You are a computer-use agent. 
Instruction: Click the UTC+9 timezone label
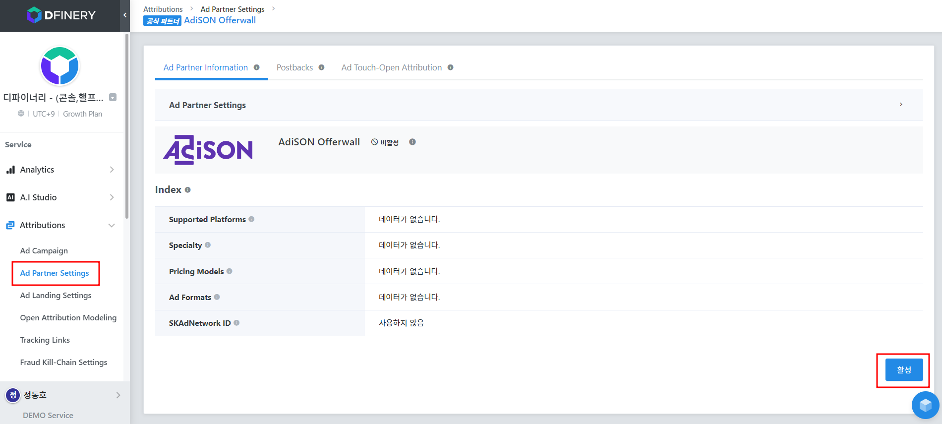pyautogui.click(x=44, y=114)
